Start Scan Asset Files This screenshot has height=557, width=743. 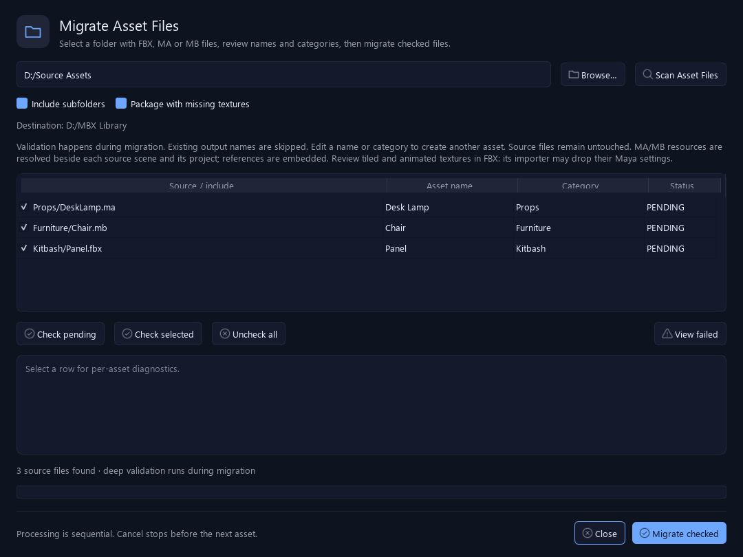[x=680, y=75]
